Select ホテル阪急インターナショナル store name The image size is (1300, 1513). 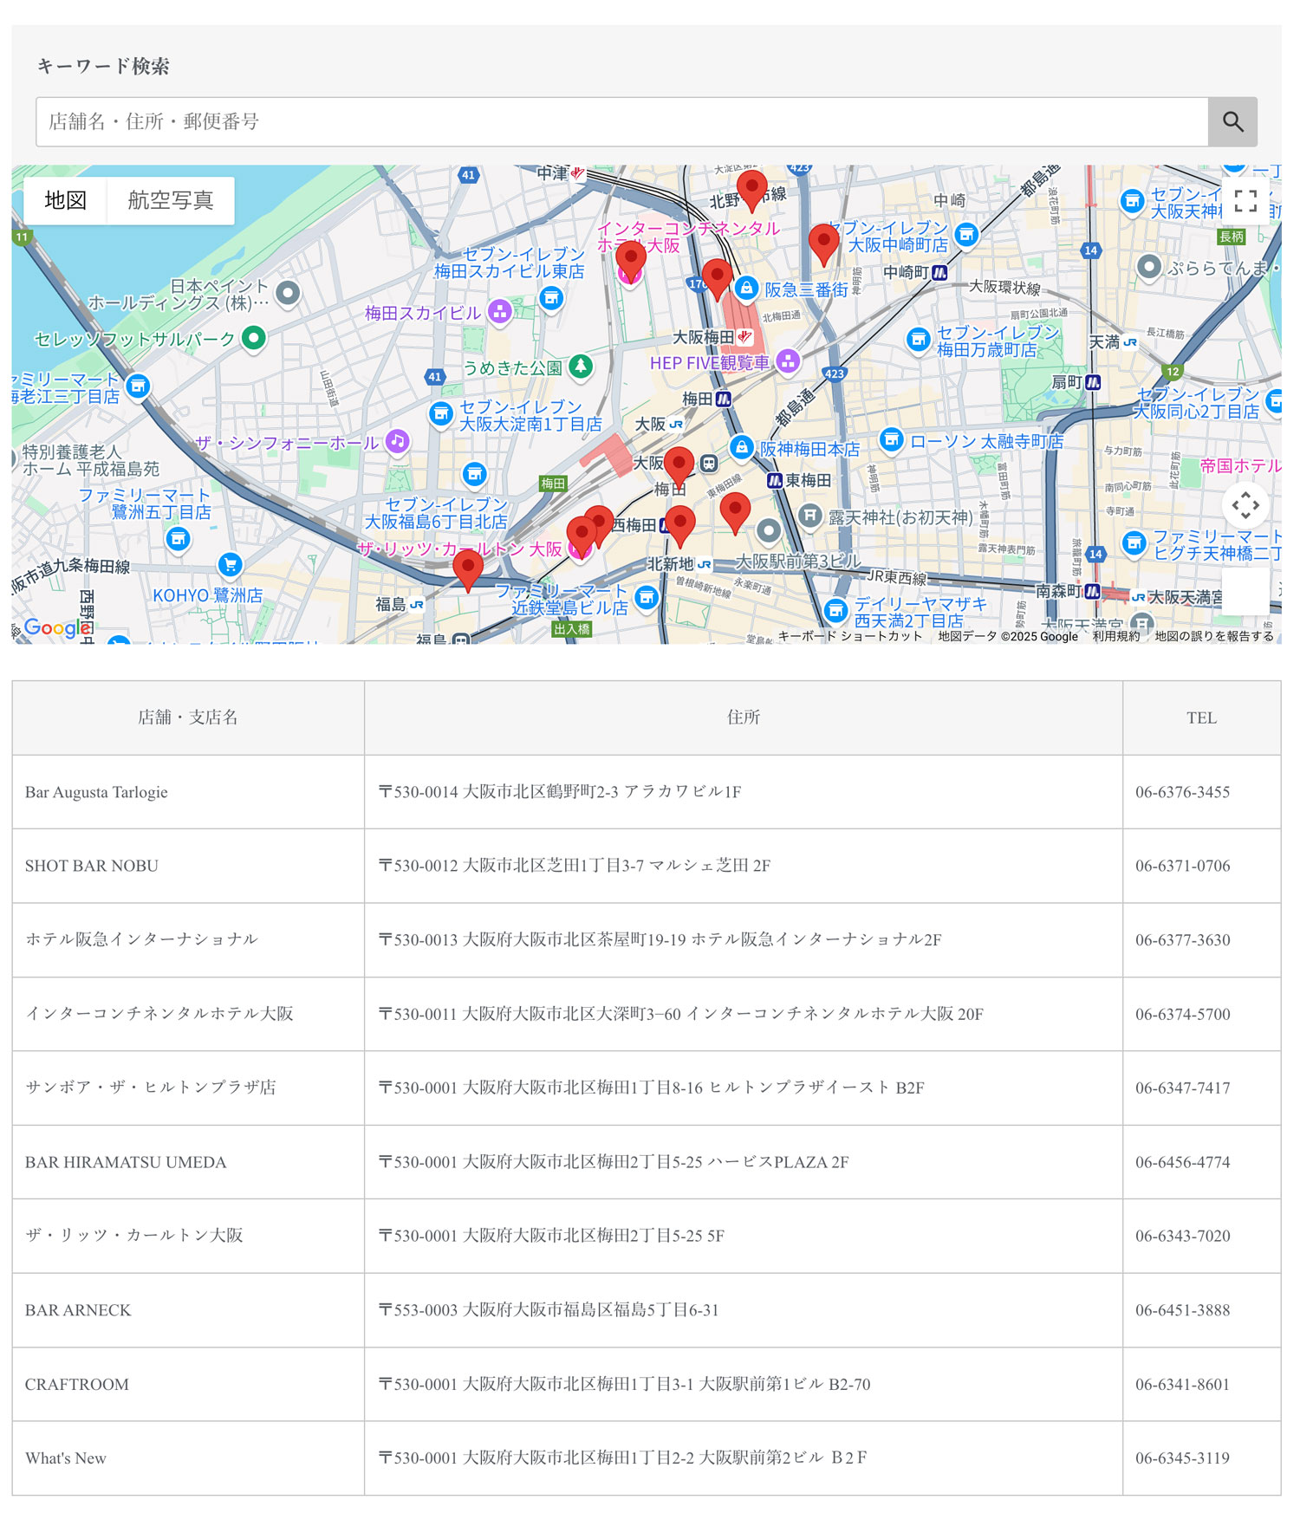pyautogui.click(x=142, y=939)
